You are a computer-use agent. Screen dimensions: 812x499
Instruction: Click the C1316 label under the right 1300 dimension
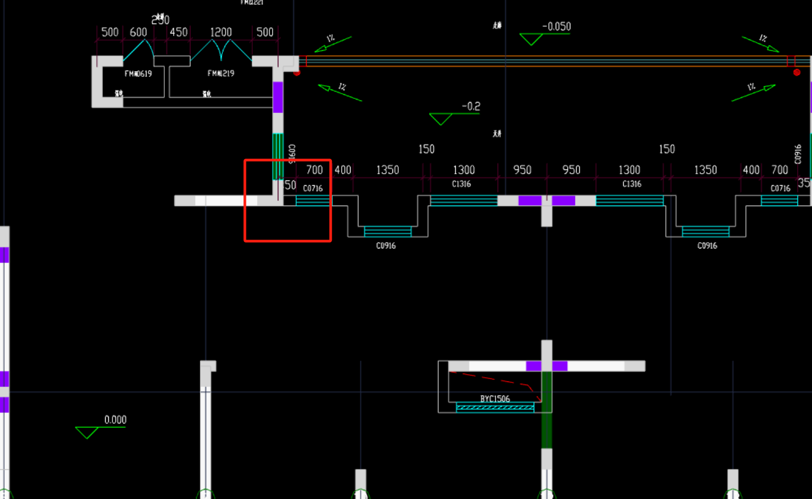point(631,184)
